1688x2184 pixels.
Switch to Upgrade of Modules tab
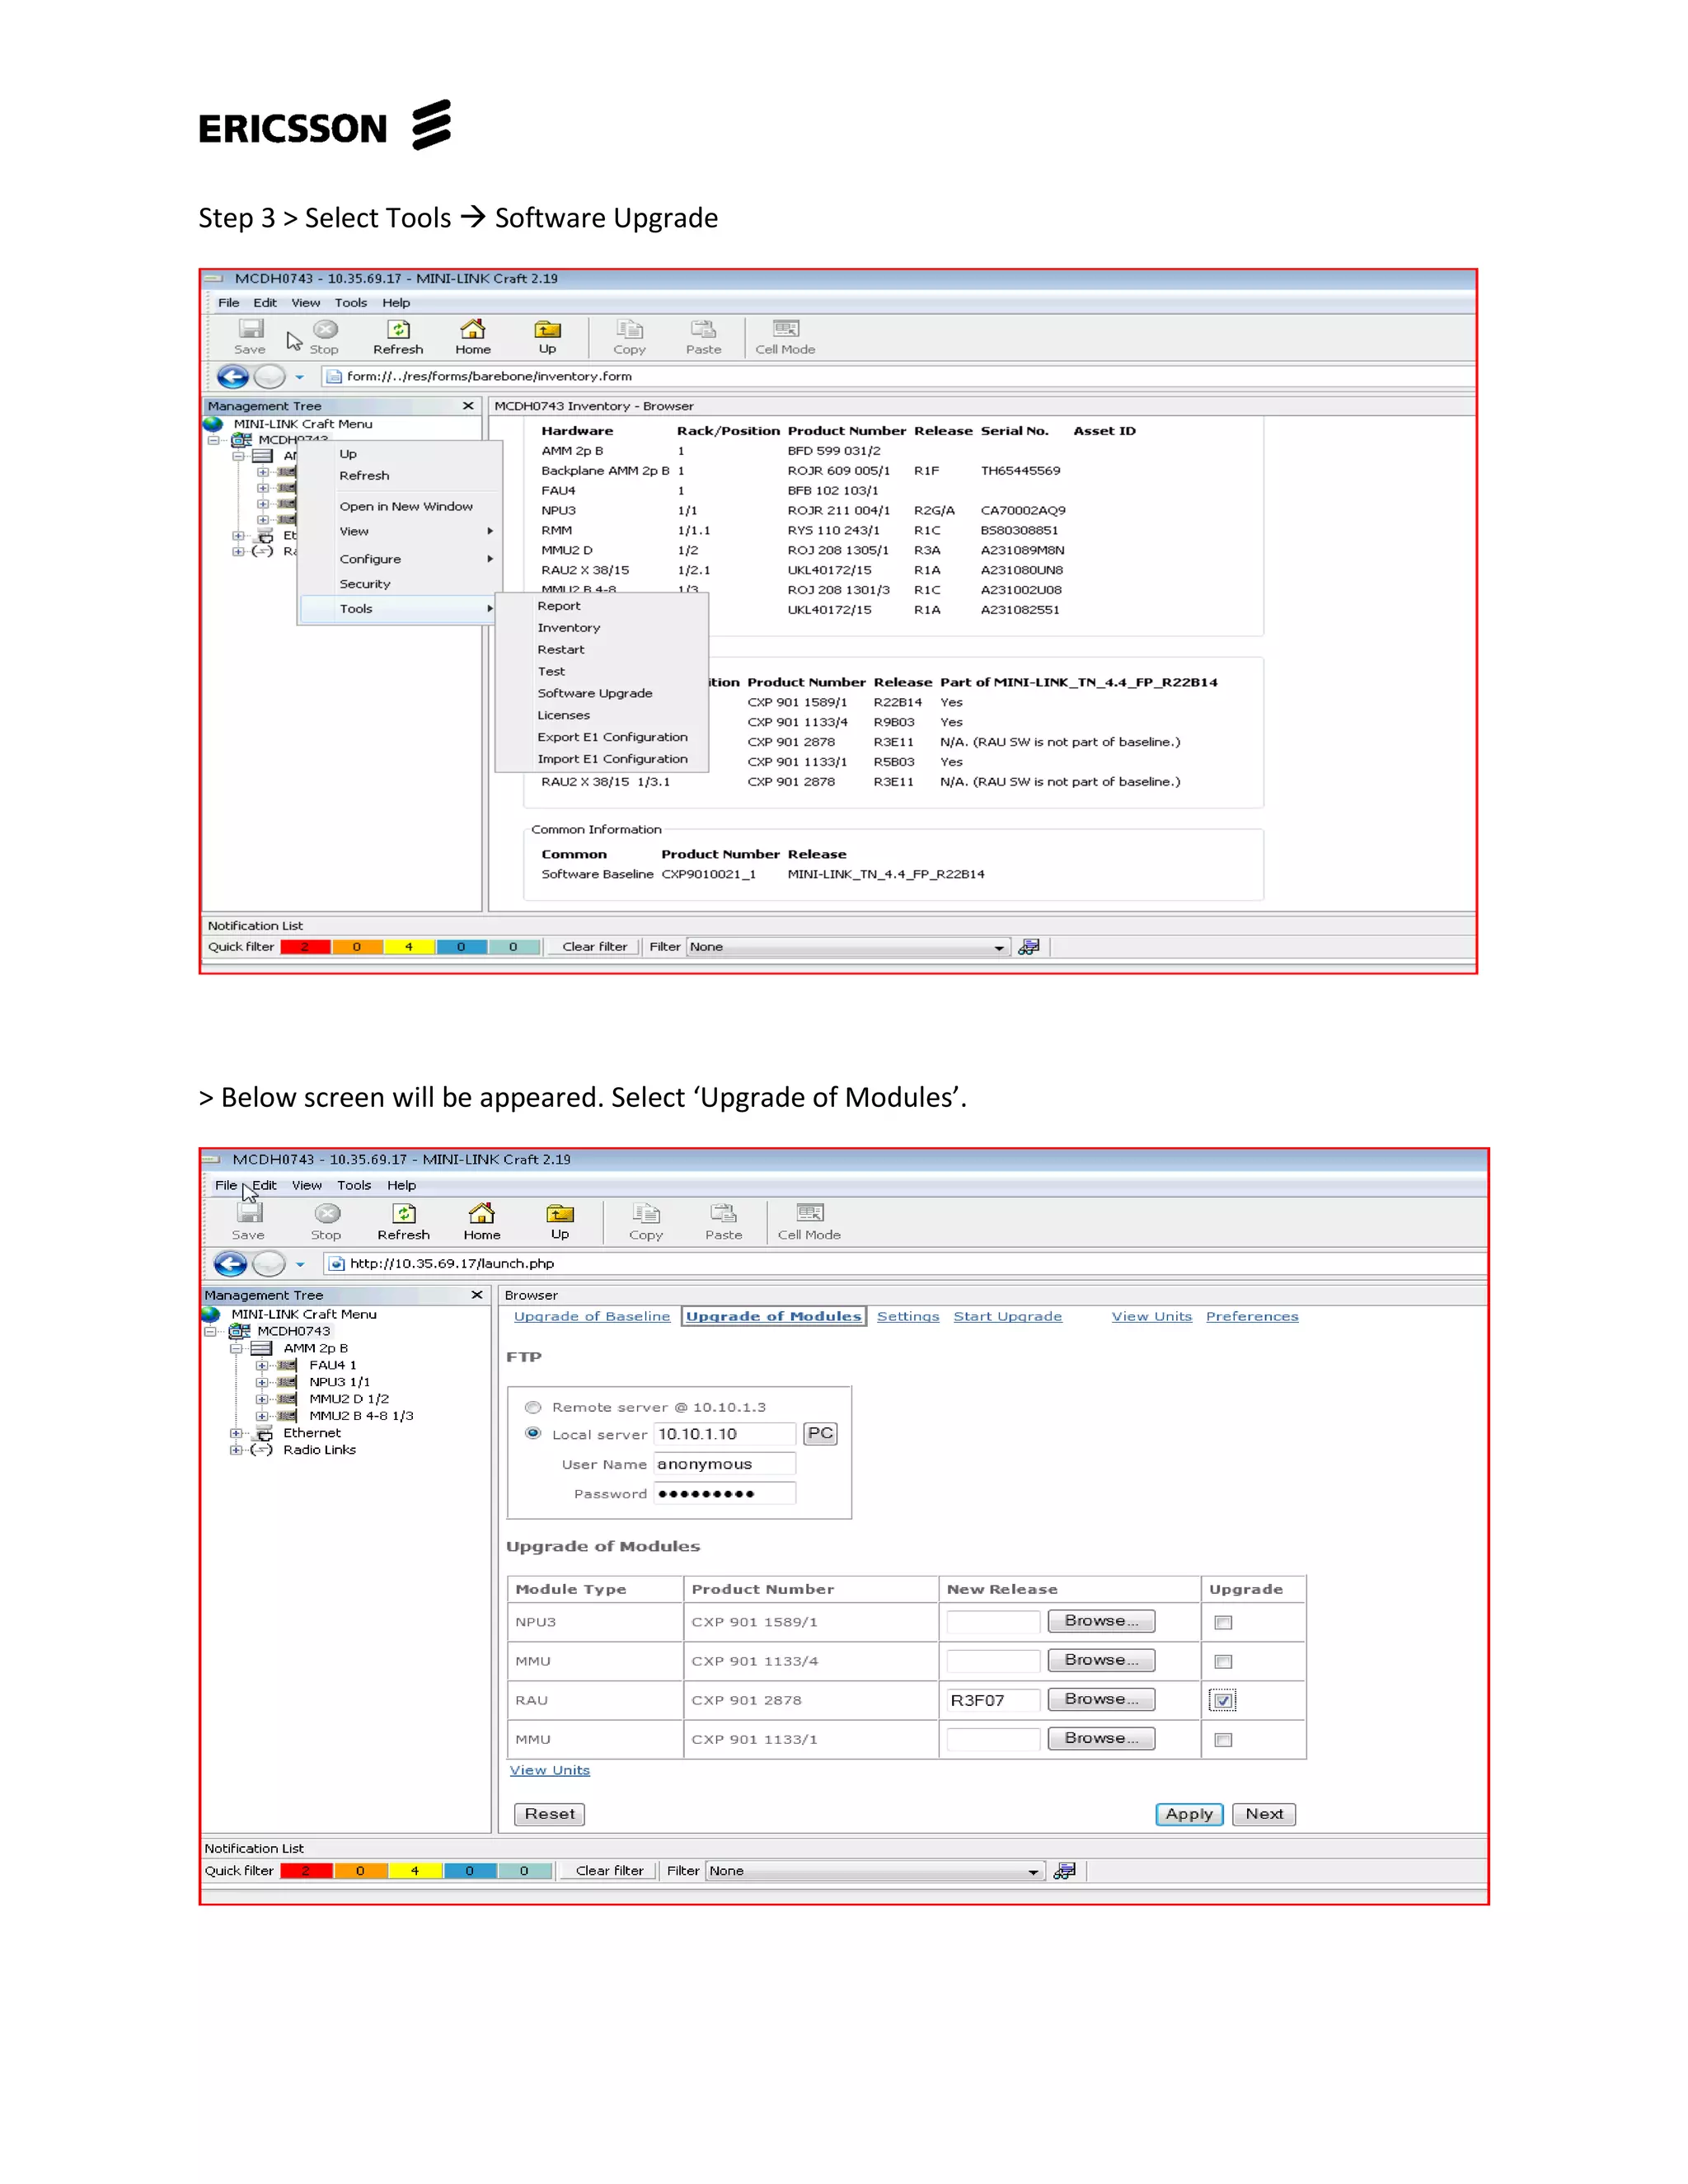[x=774, y=1316]
